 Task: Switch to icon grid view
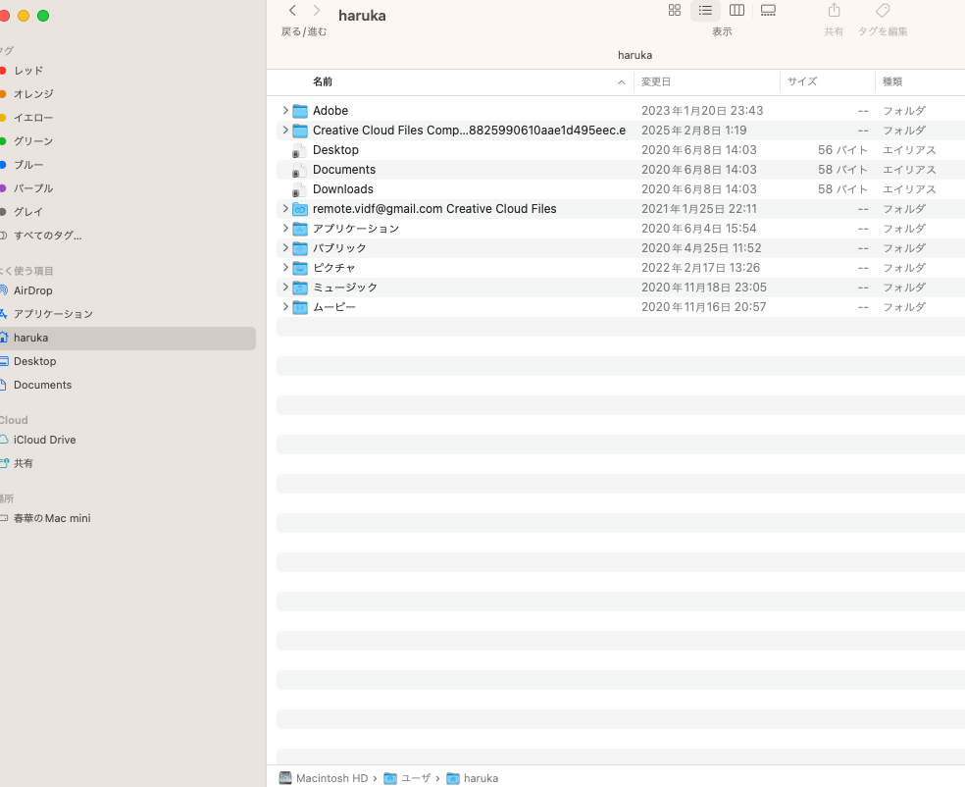coord(674,11)
